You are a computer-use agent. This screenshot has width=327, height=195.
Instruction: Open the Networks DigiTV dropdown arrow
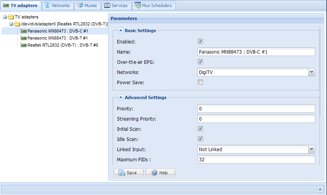[x=312, y=72]
